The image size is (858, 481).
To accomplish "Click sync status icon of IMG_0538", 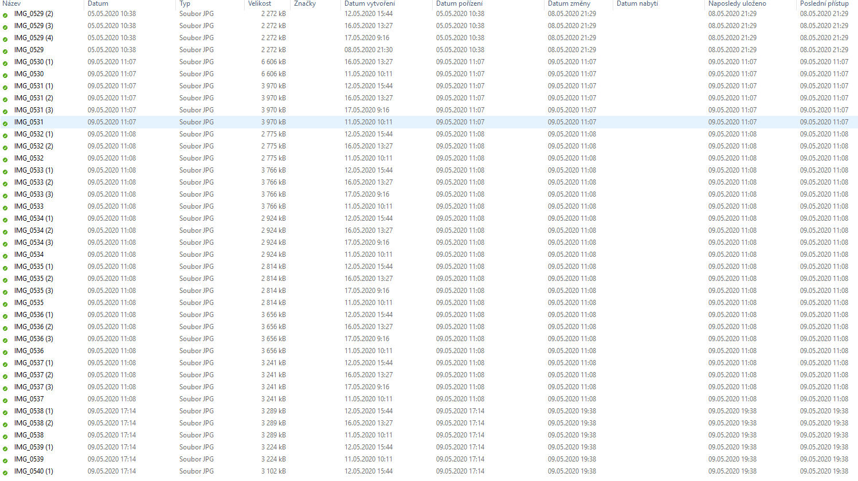I will (x=5, y=436).
